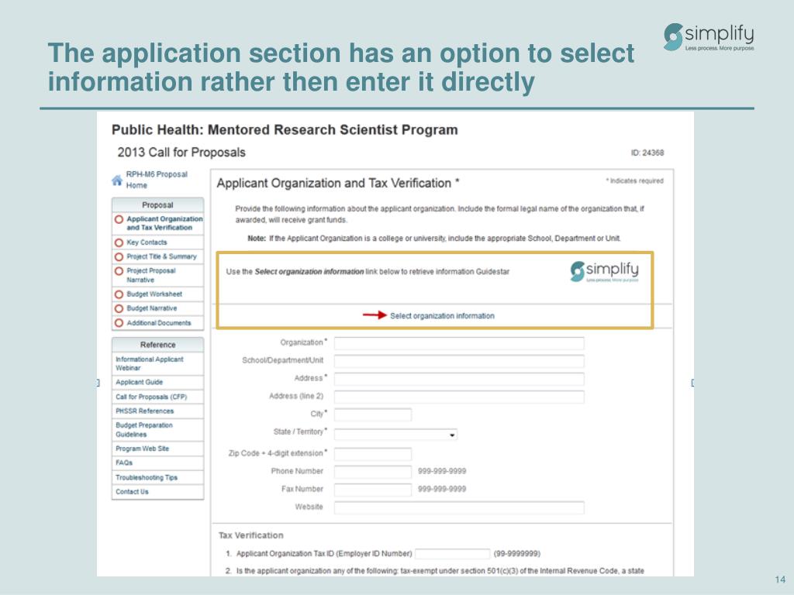The height and width of the screenshot is (595, 794).
Task: Click the 2013 Call for Proposals heading
Action: pos(181,153)
